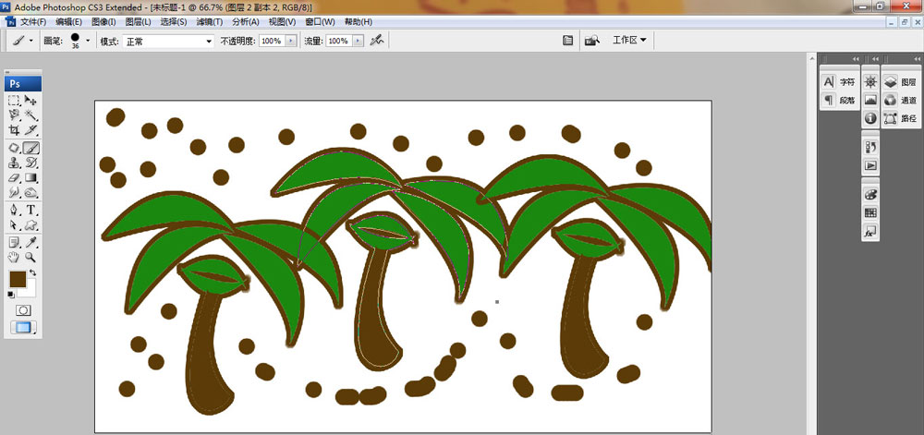Select the Move tool
924x435 pixels.
click(30, 100)
